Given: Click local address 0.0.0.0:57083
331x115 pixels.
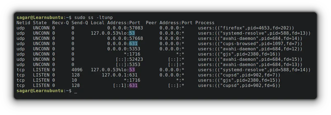Looking at the screenshot, I should [125, 28].
